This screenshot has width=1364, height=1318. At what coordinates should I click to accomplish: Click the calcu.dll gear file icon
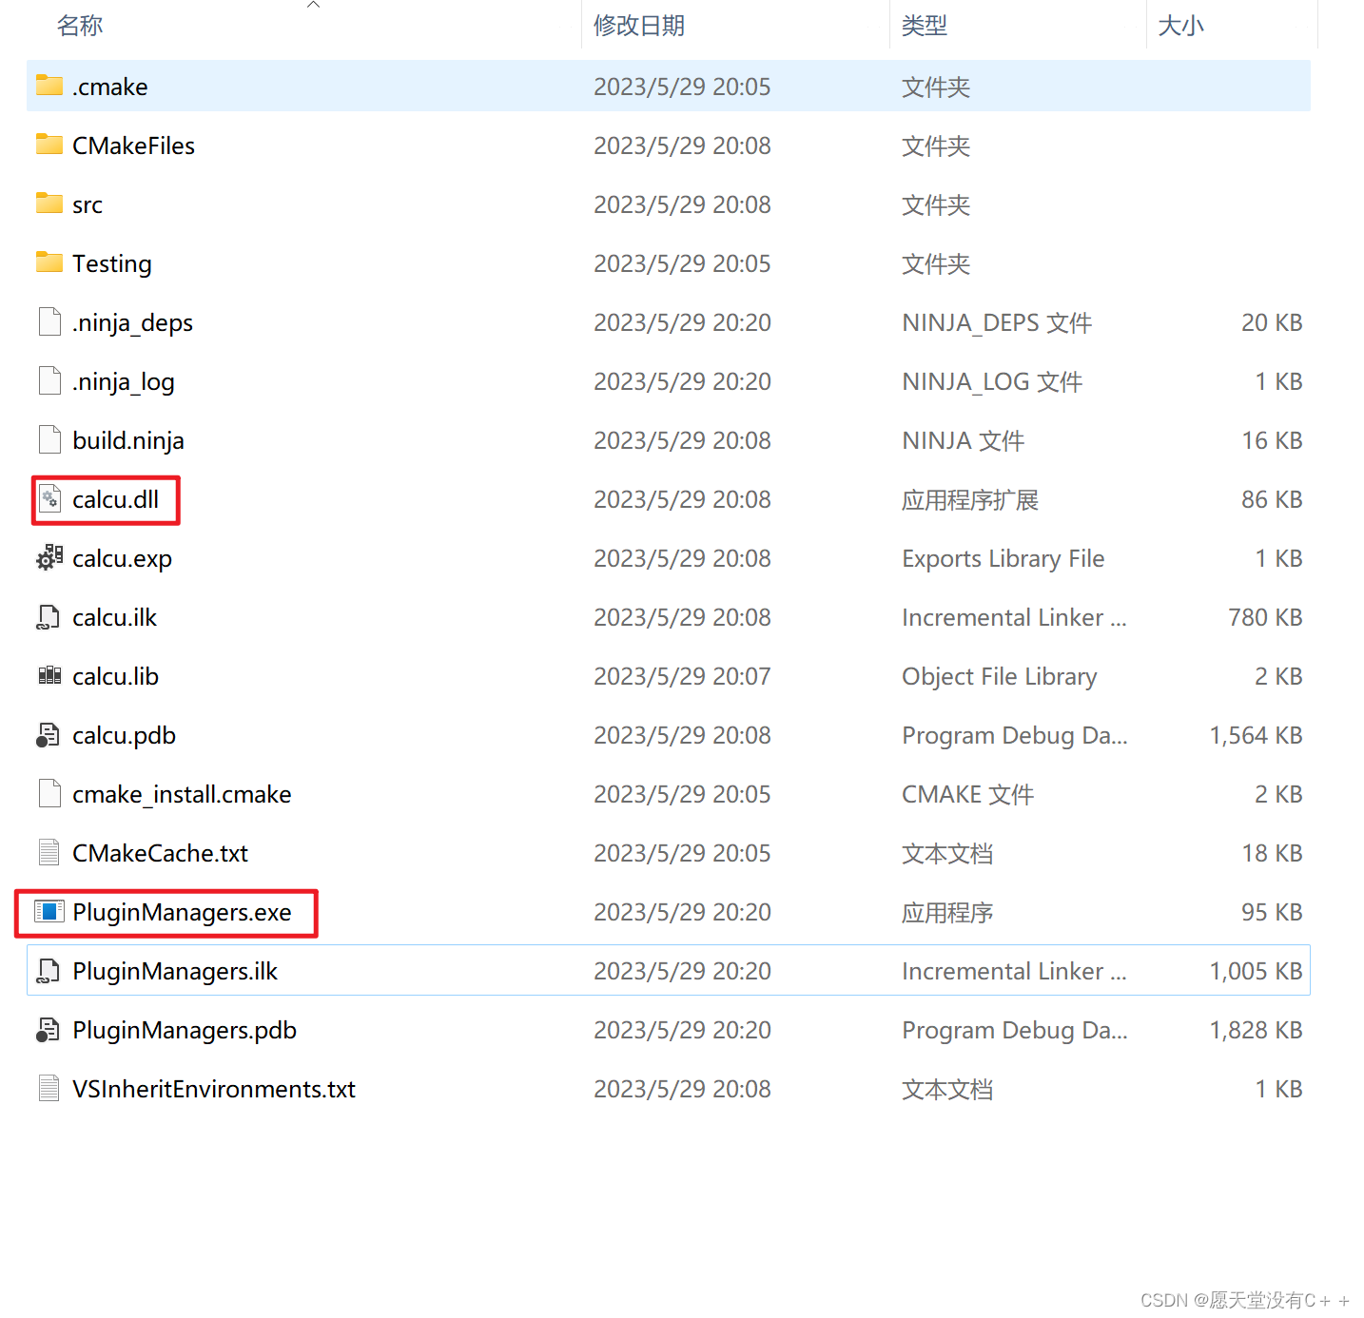click(x=49, y=498)
